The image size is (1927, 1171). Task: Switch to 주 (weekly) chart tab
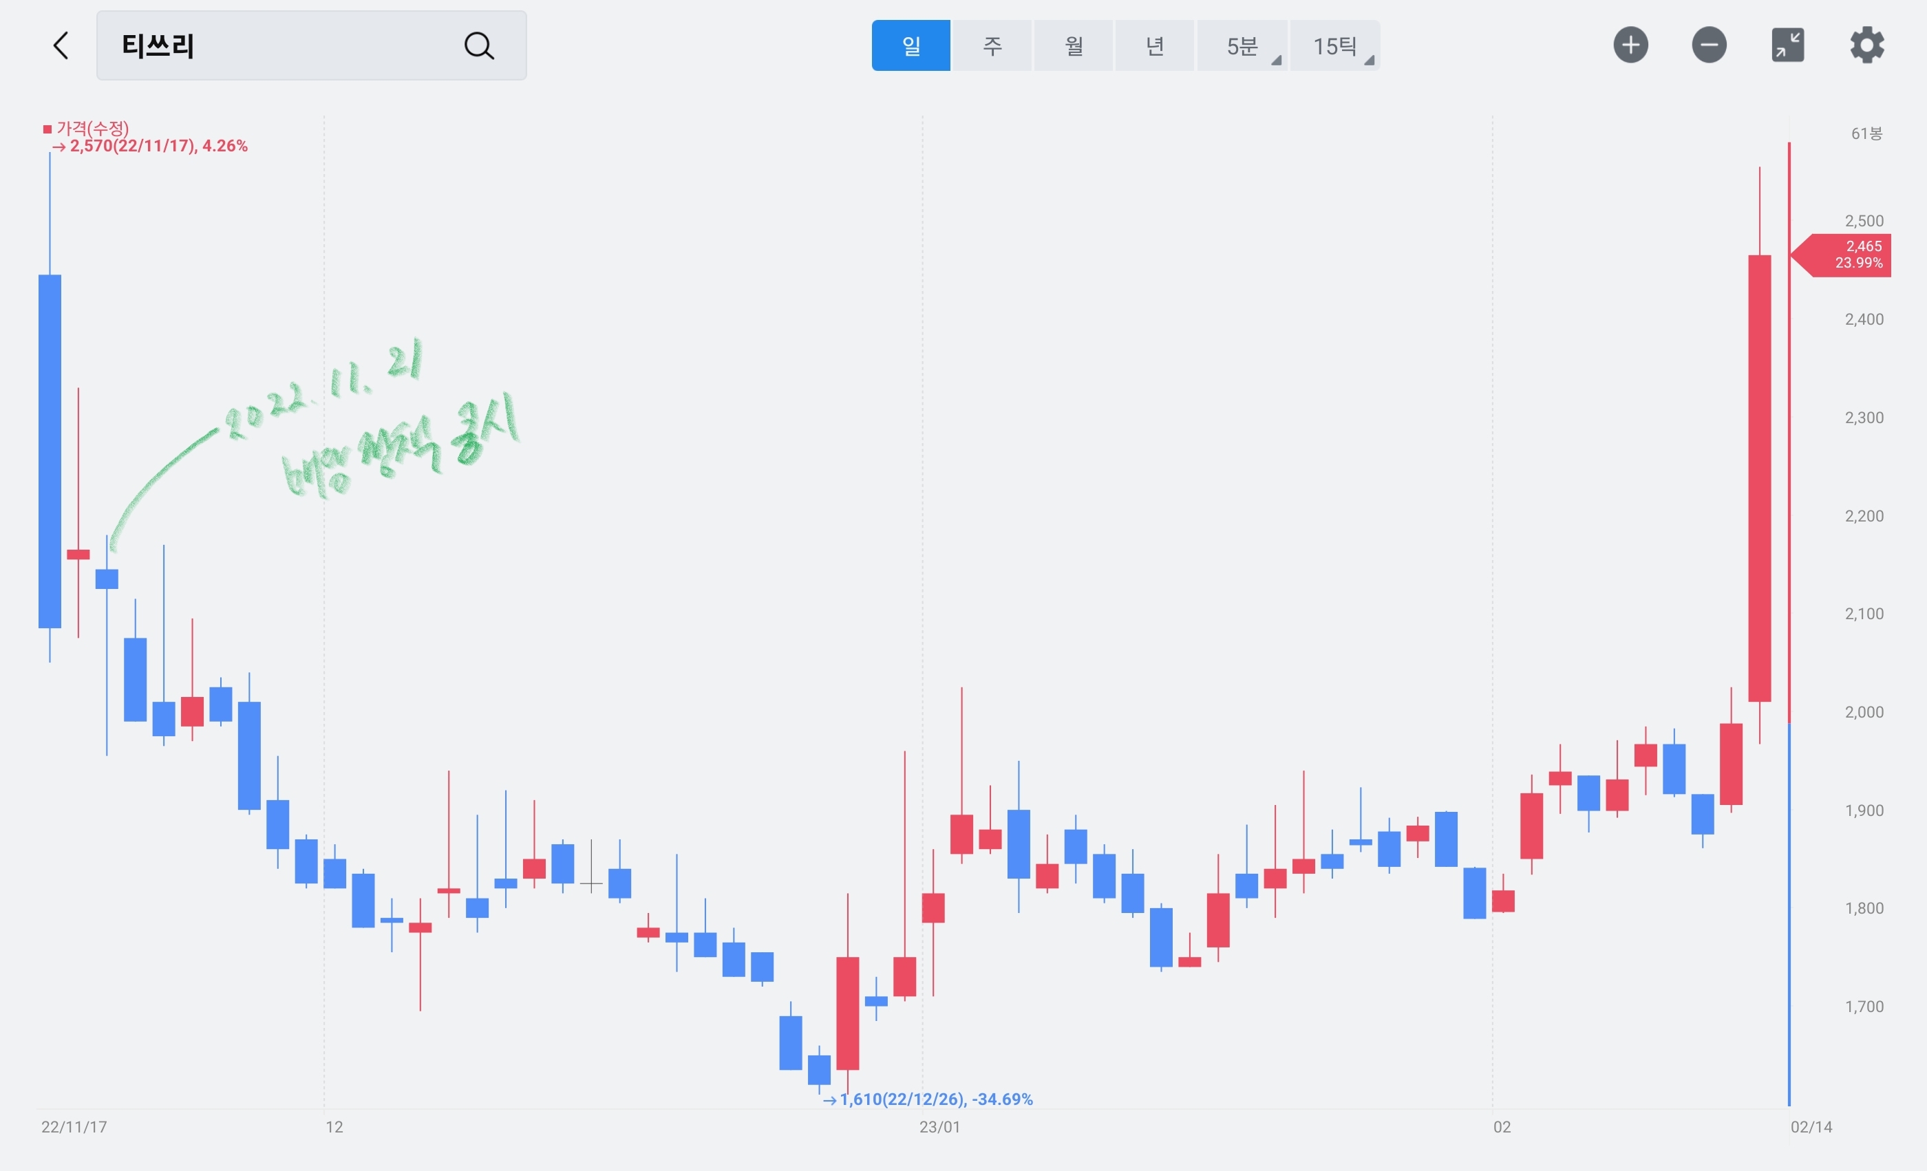pyautogui.click(x=992, y=45)
